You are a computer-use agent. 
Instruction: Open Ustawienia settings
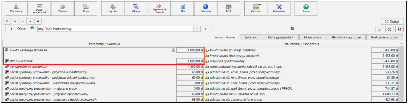pyautogui.click(x=279, y=9)
